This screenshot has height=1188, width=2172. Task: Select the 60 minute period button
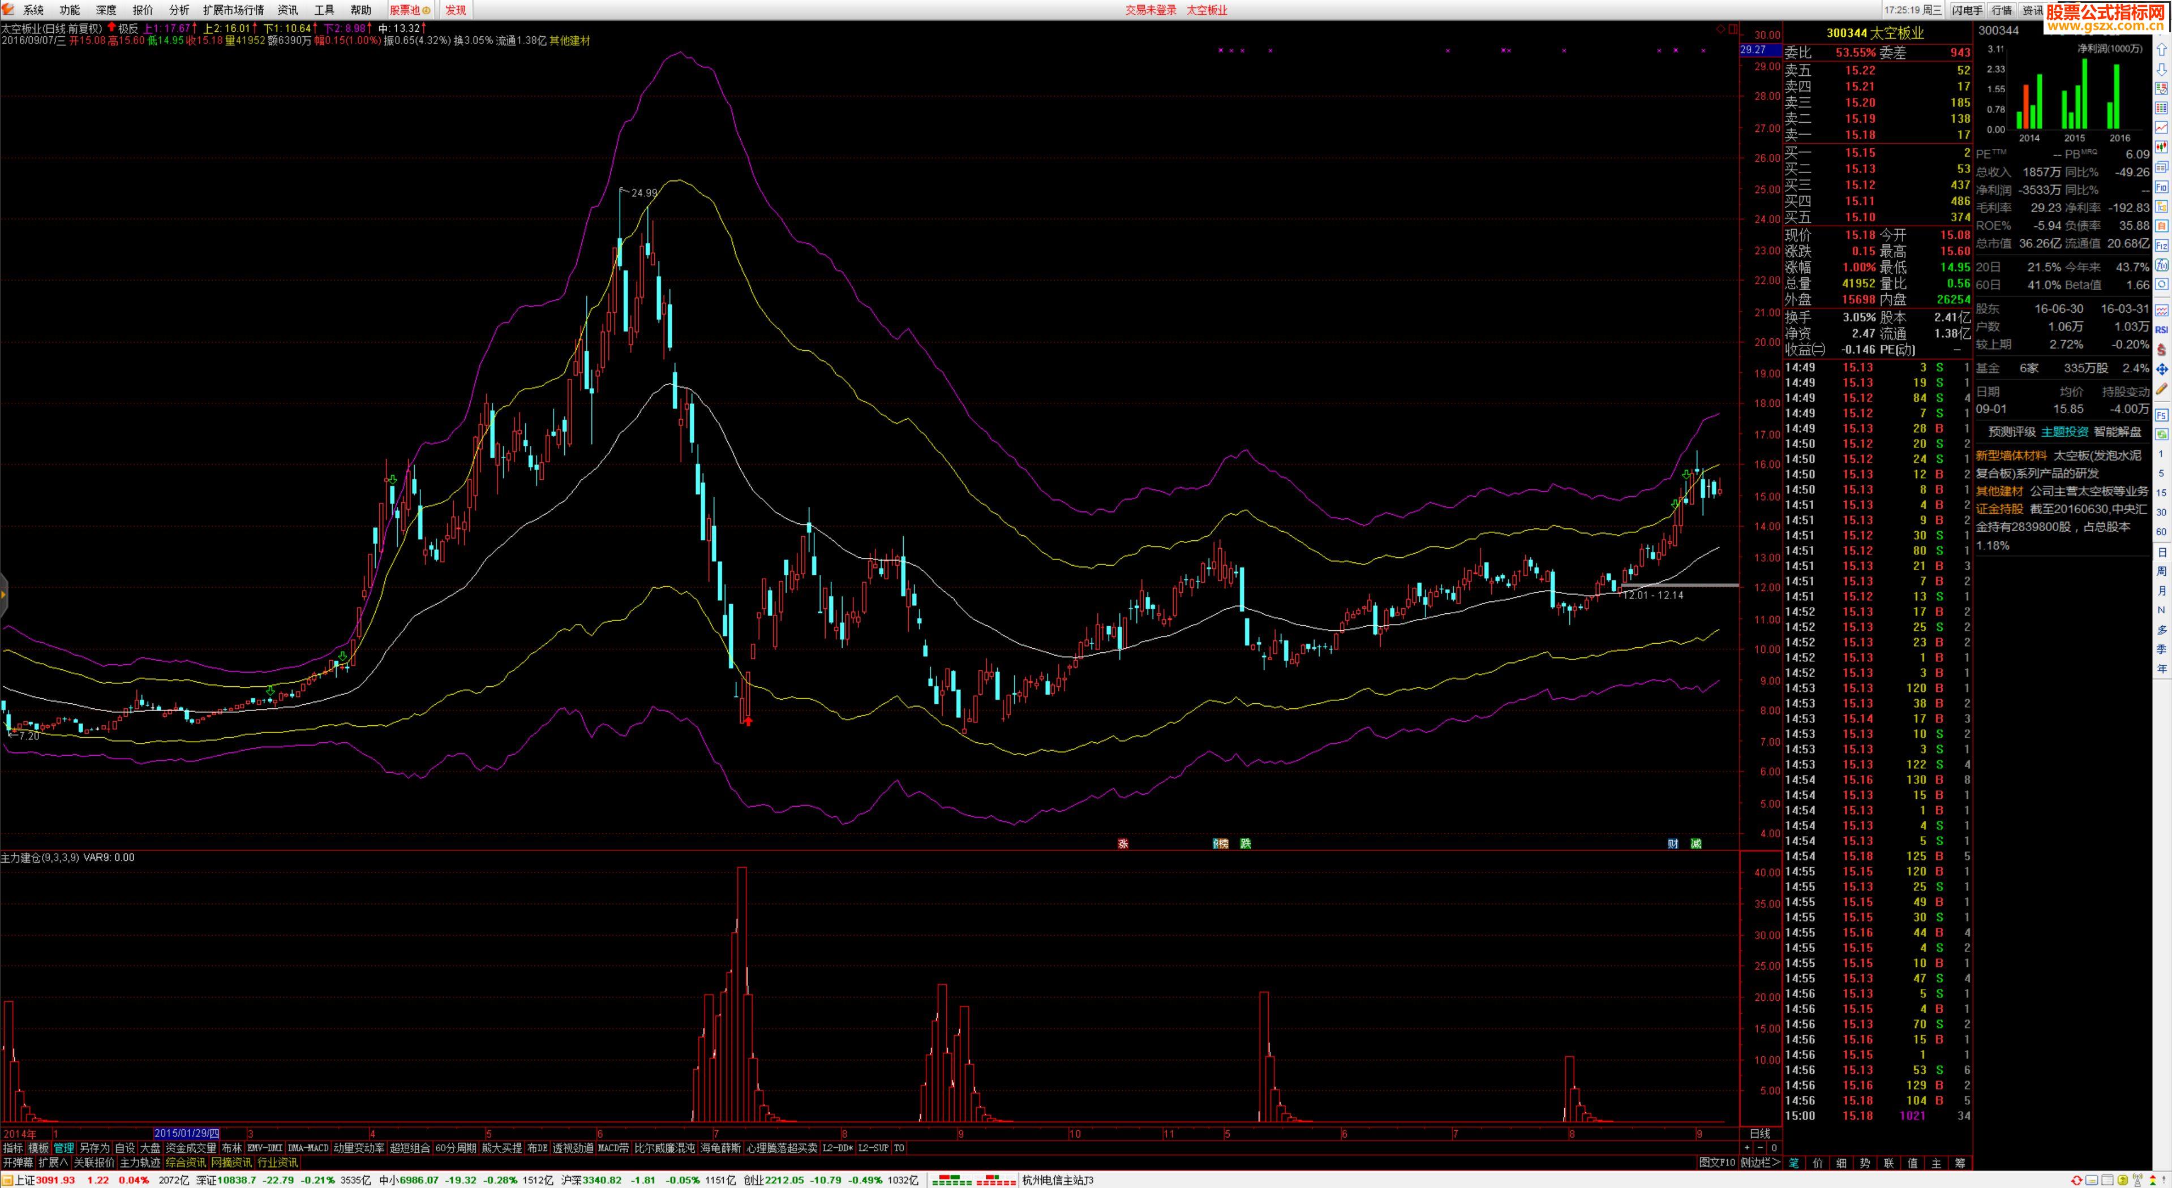click(x=2161, y=532)
